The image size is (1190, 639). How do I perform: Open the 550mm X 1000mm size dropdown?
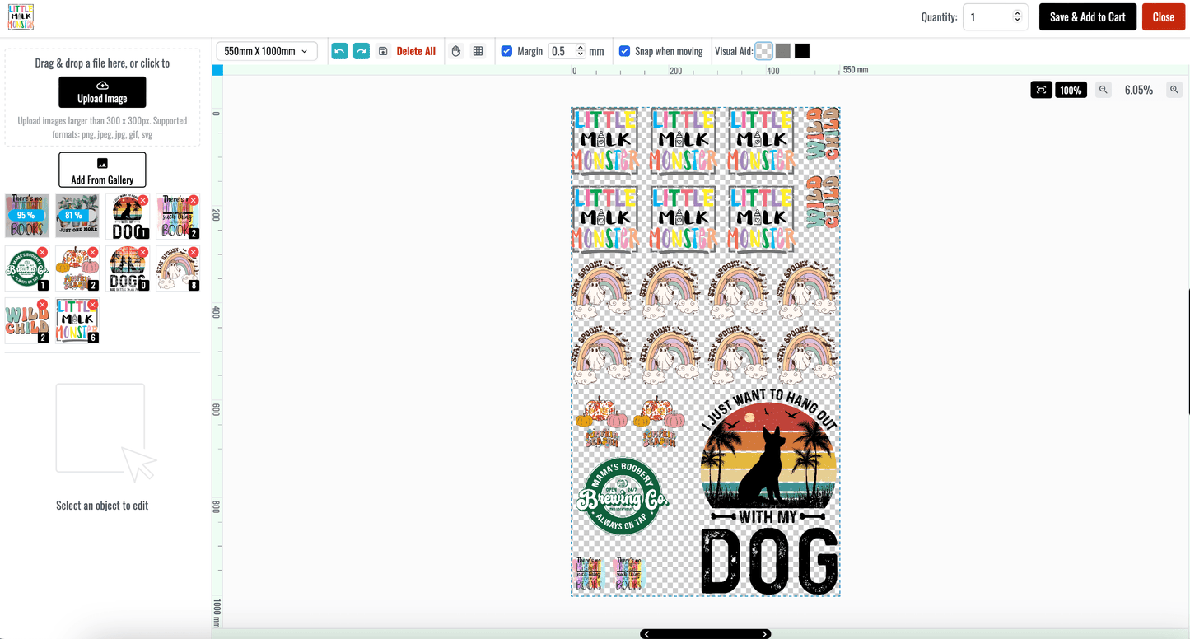click(x=266, y=51)
